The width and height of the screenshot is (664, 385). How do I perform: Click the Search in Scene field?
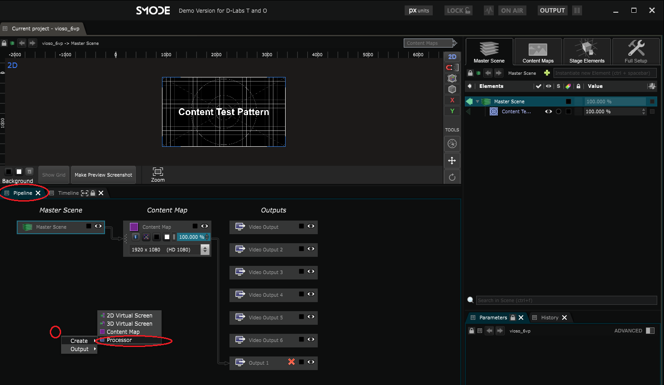click(x=566, y=300)
